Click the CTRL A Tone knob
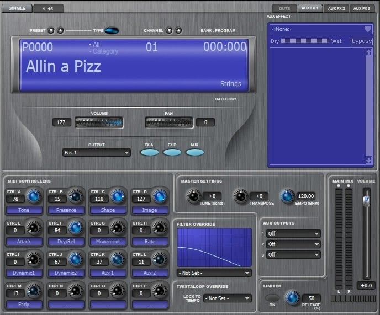The image size is (380, 315). 33,196
